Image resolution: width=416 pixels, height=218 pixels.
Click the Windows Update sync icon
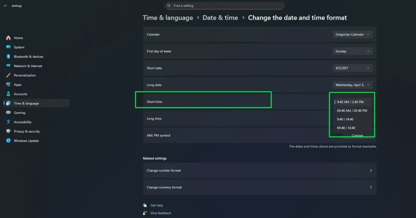click(x=9, y=140)
